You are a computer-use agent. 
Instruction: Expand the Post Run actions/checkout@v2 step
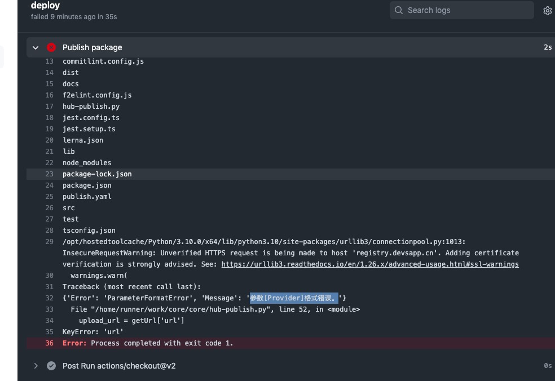[x=36, y=365]
